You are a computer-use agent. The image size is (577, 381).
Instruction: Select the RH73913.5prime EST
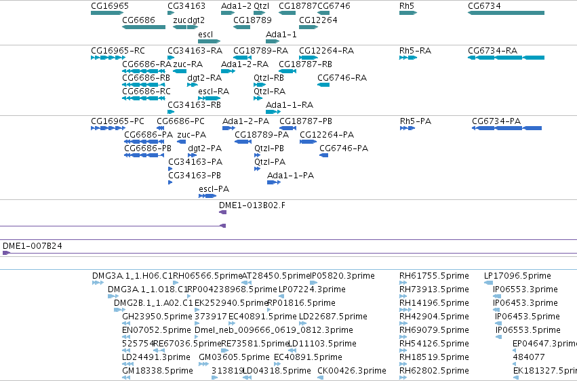[403, 296]
